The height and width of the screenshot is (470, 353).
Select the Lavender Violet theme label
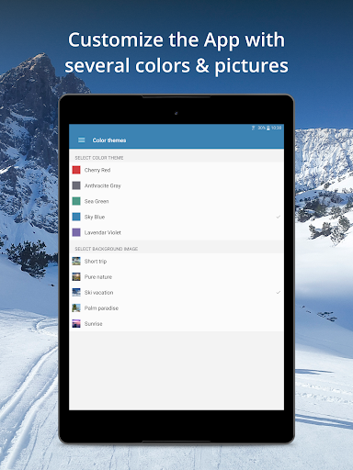tap(103, 232)
